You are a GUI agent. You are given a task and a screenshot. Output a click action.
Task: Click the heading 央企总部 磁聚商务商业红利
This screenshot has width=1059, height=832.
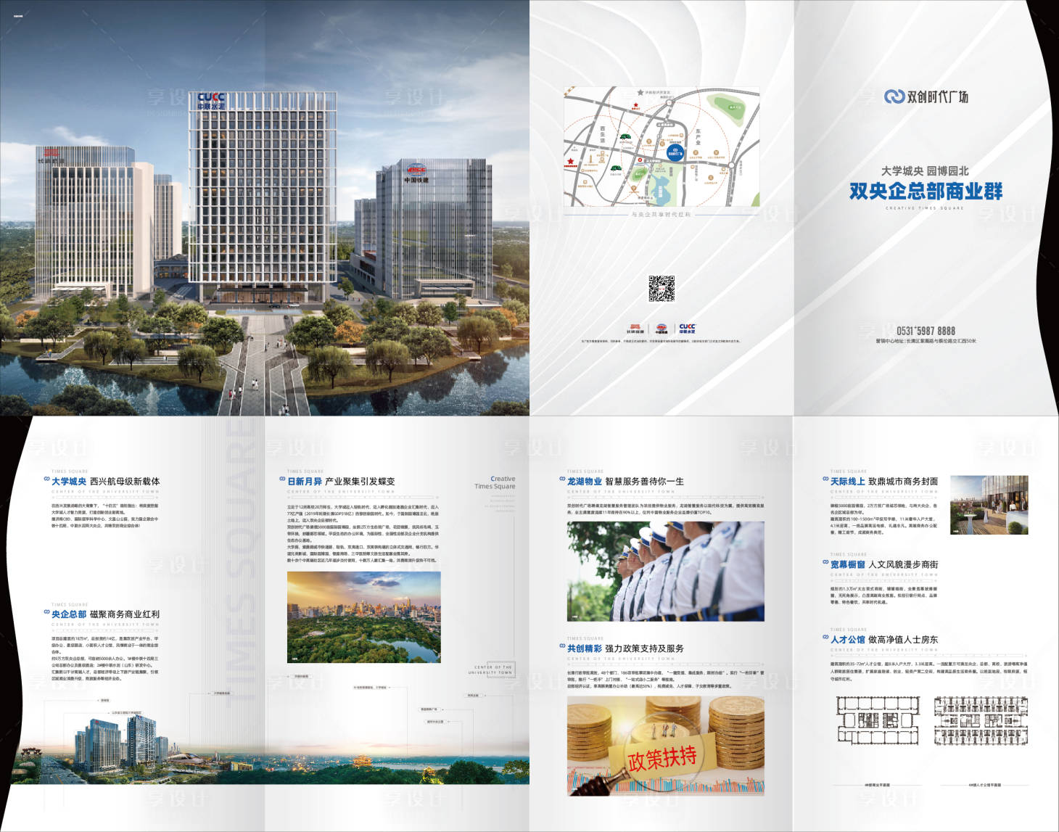[106, 614]
